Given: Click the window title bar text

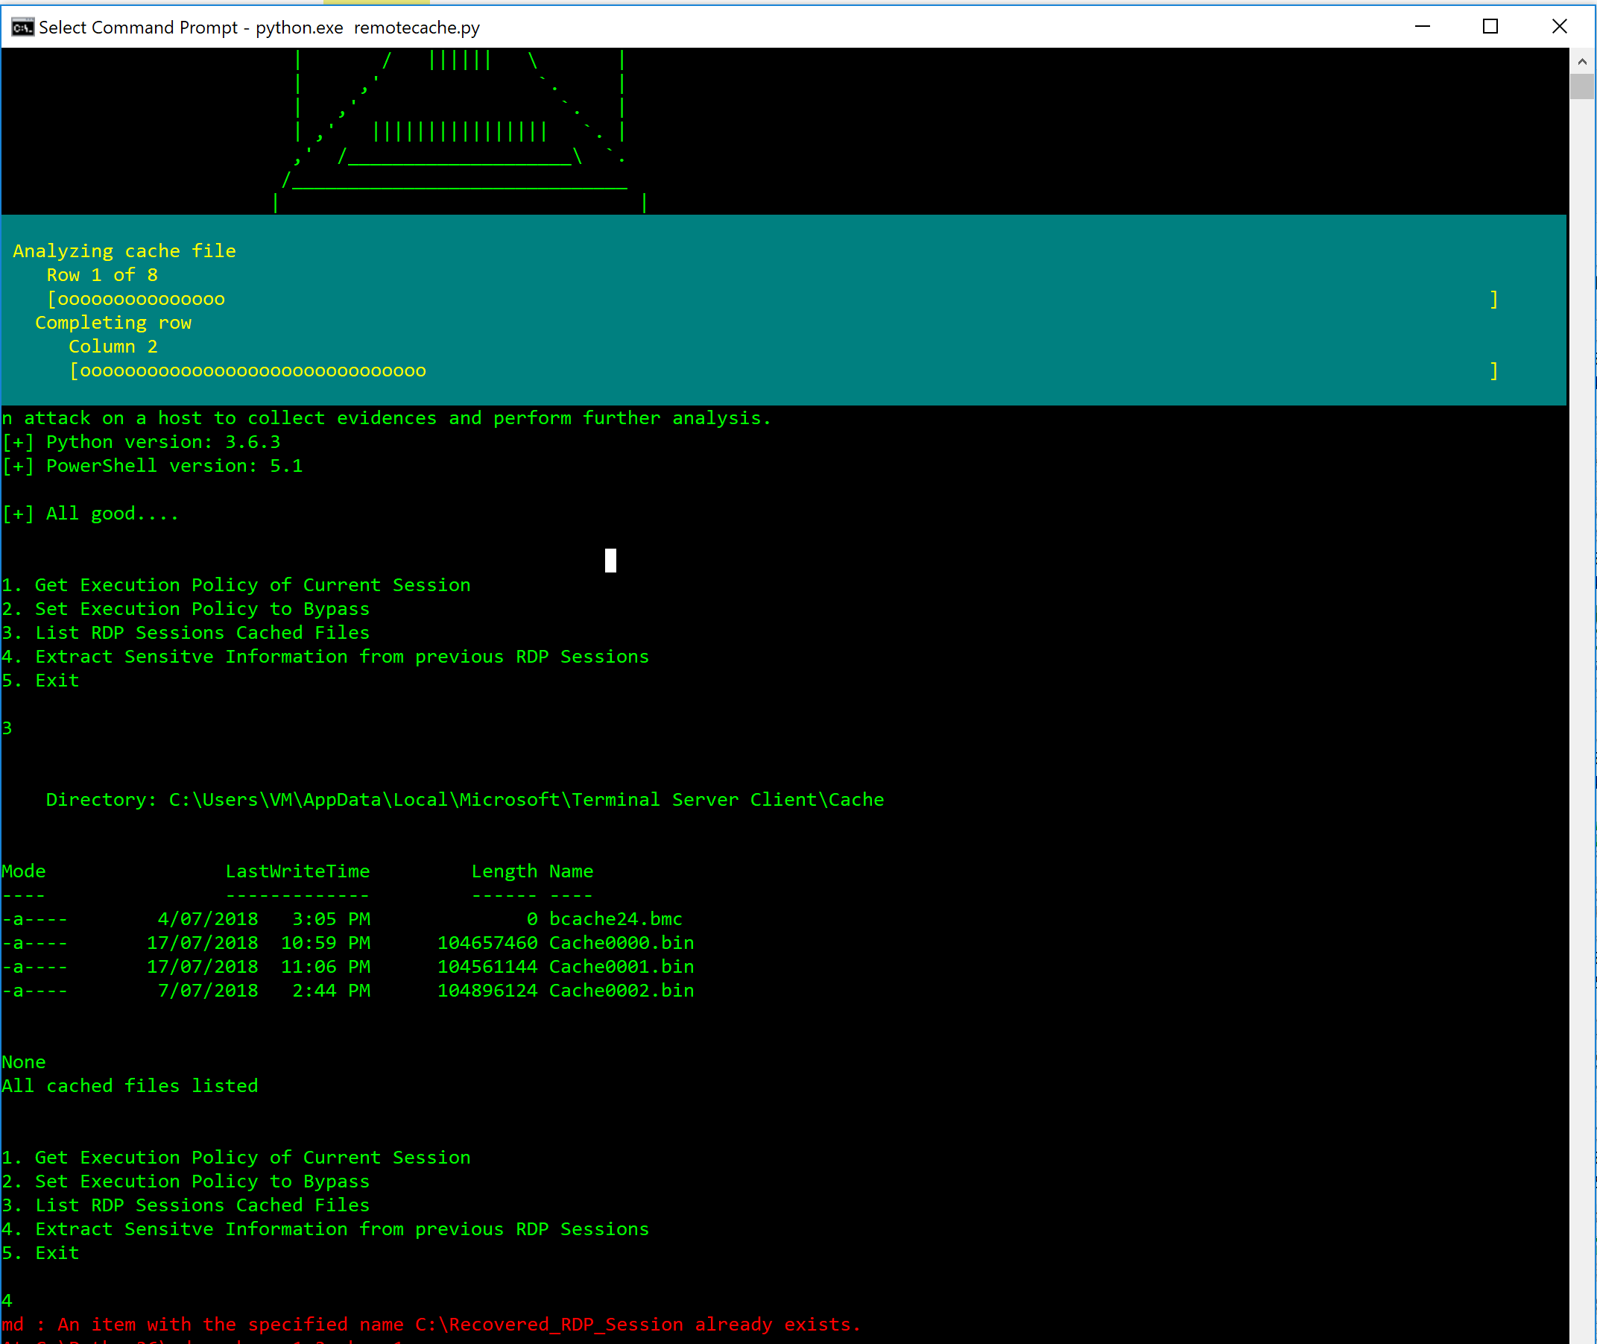Looking at the screenshot, I should (x=259, y=28).
